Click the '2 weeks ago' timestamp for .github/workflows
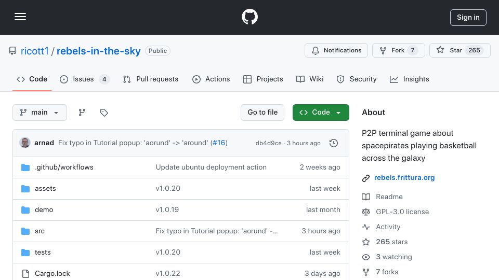This screenshot has width=499, height=280. [x=320, y=167]
